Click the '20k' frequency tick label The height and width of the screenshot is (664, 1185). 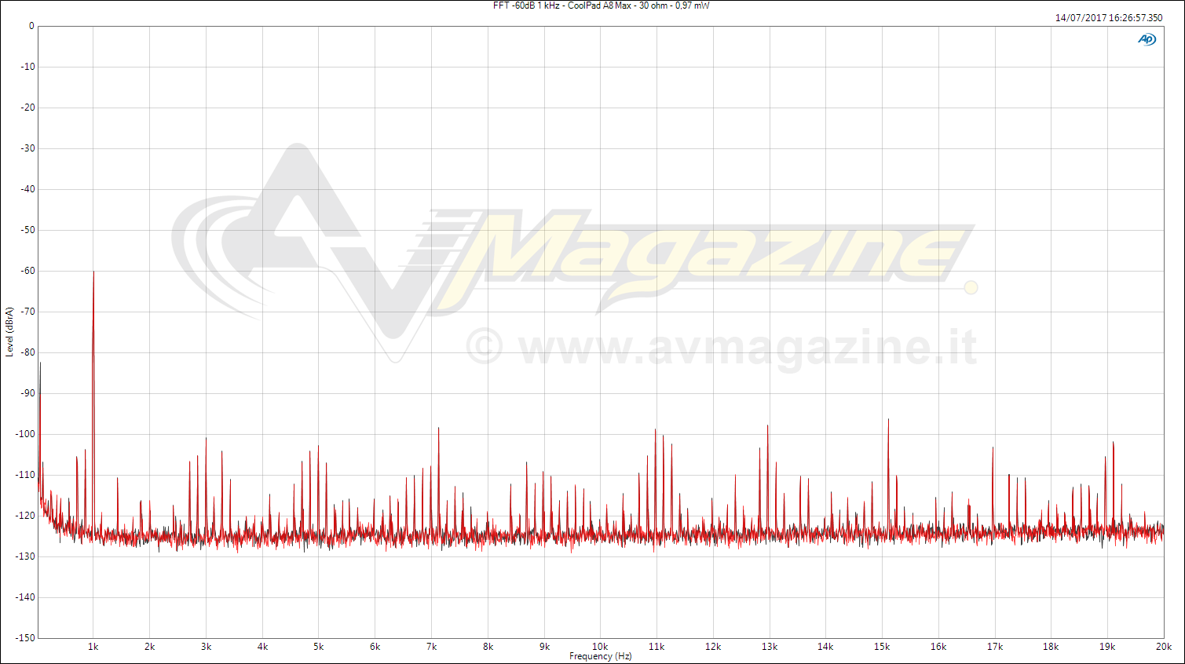(1164, 647)
